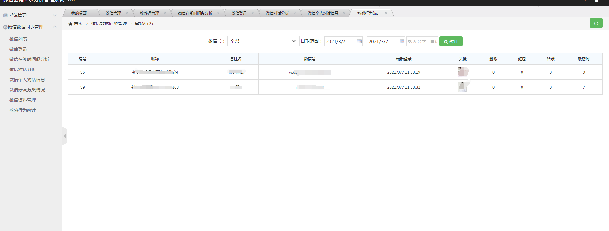Collapse the sidebar with the arrow handle

point(65,136)
